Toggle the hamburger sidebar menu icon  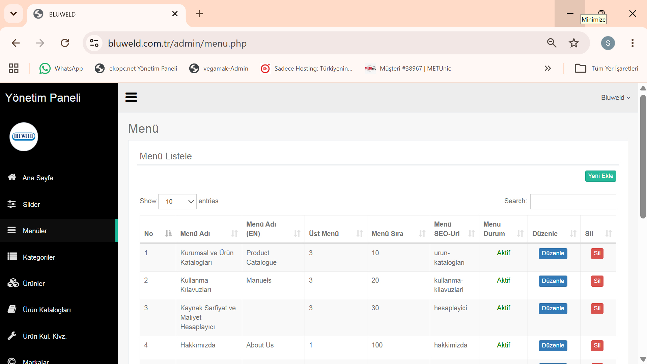[x=131, y=97]
